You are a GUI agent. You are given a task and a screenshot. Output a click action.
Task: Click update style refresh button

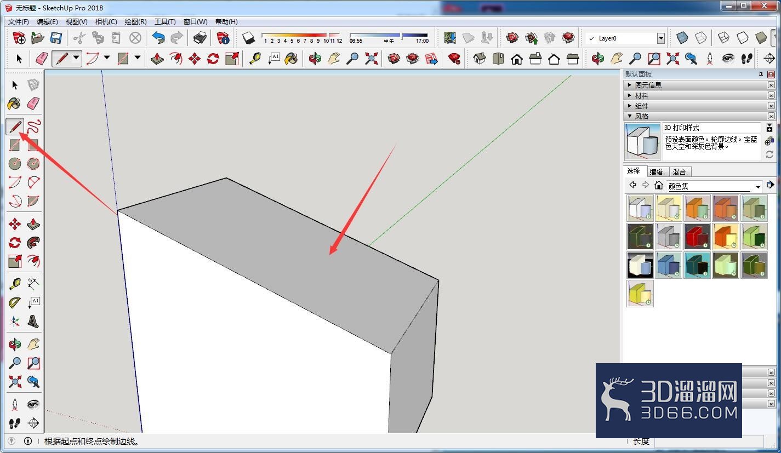769,155
